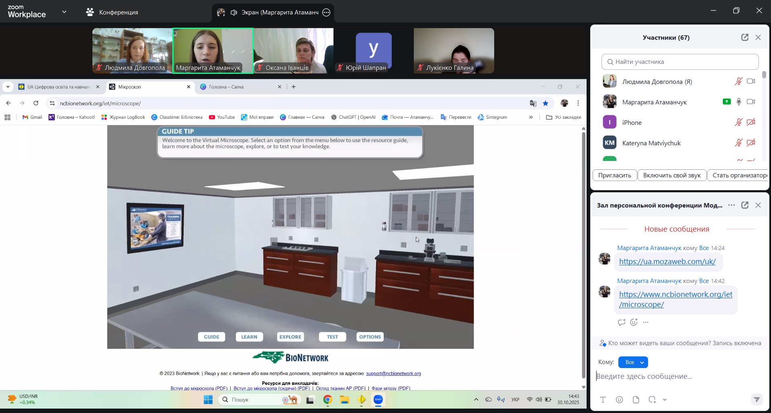Select the EXPLORE menu option

[x=290, y=337]
